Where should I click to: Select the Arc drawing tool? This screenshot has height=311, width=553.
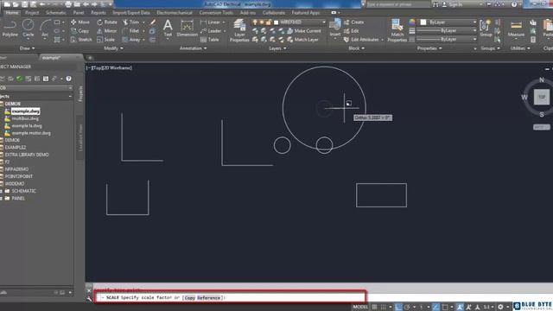[x=45, y=29]
